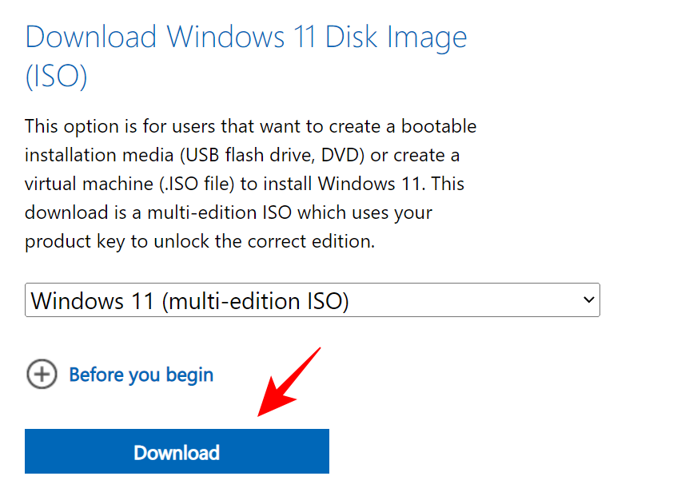
Task: Click the "bootable" word in the paragraph
Action: [438, 126]
